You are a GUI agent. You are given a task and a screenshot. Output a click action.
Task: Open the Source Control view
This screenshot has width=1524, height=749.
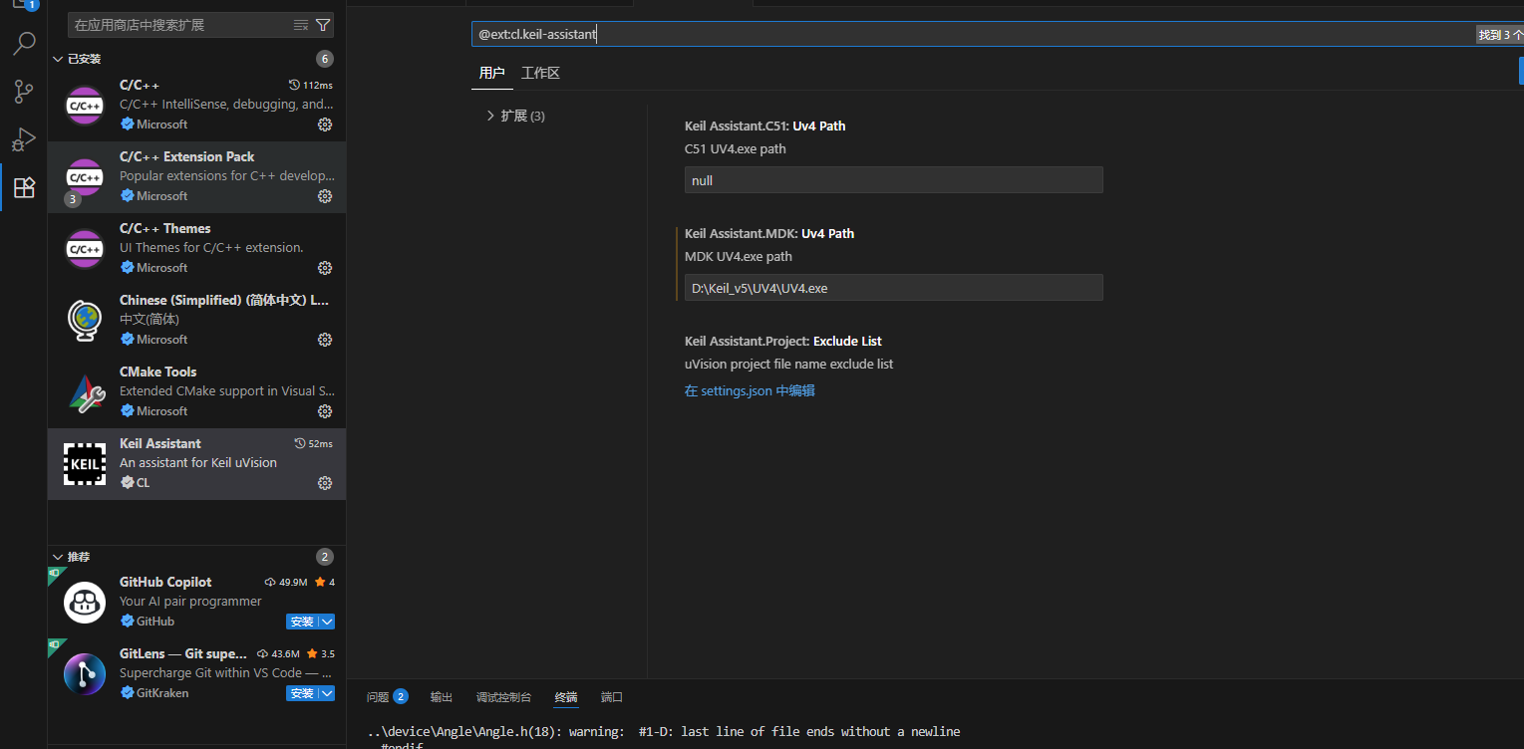pos(24,92)
